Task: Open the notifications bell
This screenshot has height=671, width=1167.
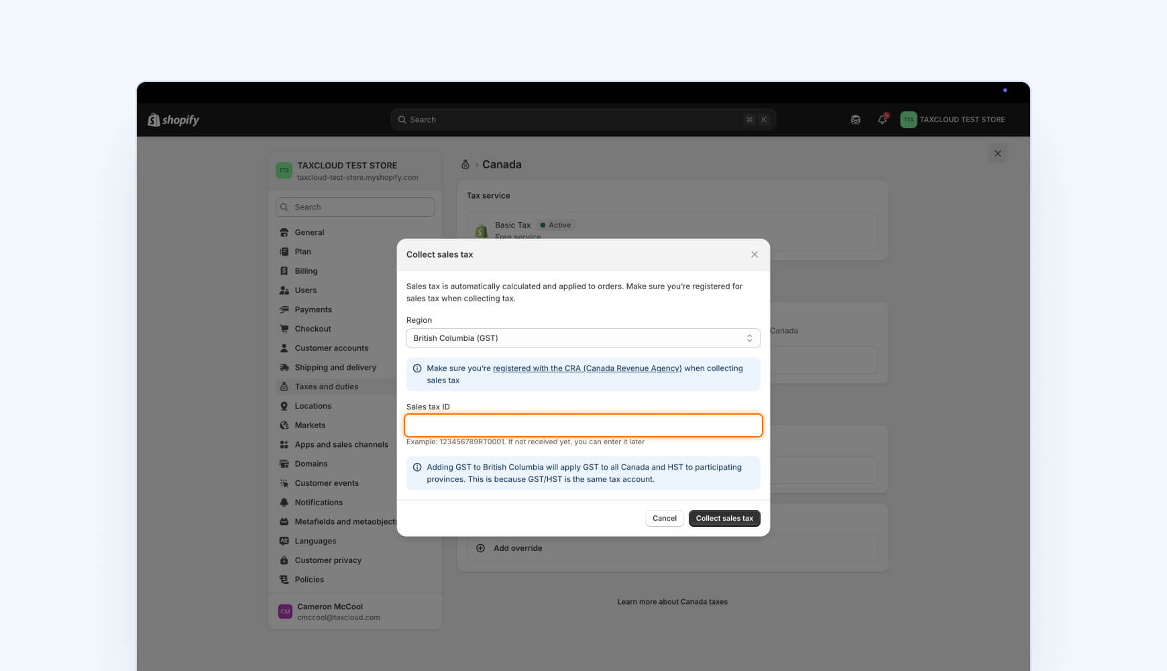Action: tap(881, 119)
